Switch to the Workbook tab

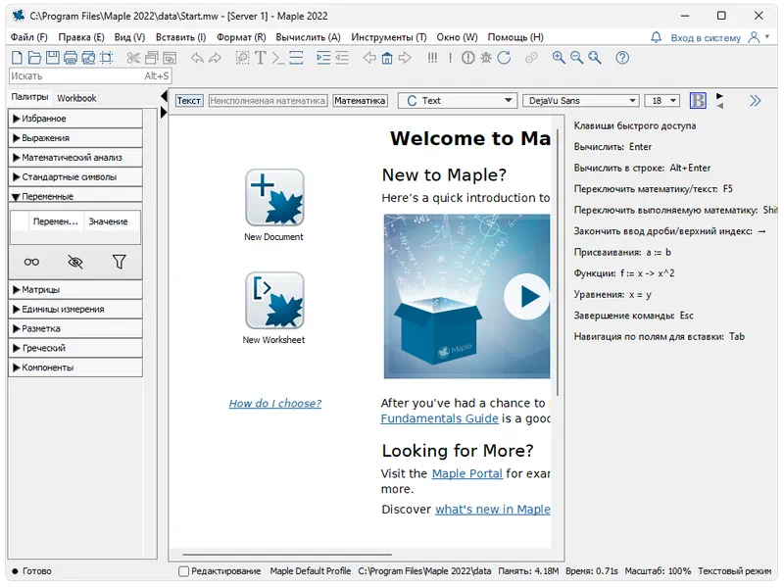click(x=76, y=98)
